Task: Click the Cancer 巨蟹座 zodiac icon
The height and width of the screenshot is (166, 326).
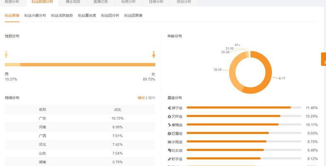Action: pyautogui.click(x=169, y=134)
